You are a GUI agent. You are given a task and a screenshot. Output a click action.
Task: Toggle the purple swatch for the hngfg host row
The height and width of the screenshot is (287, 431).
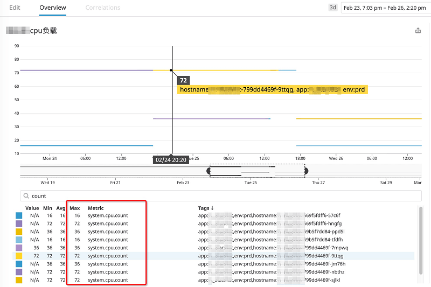coord(19,223)
